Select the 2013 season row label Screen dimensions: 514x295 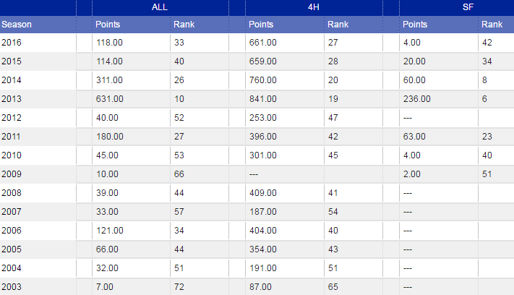[x=12, y=99]
